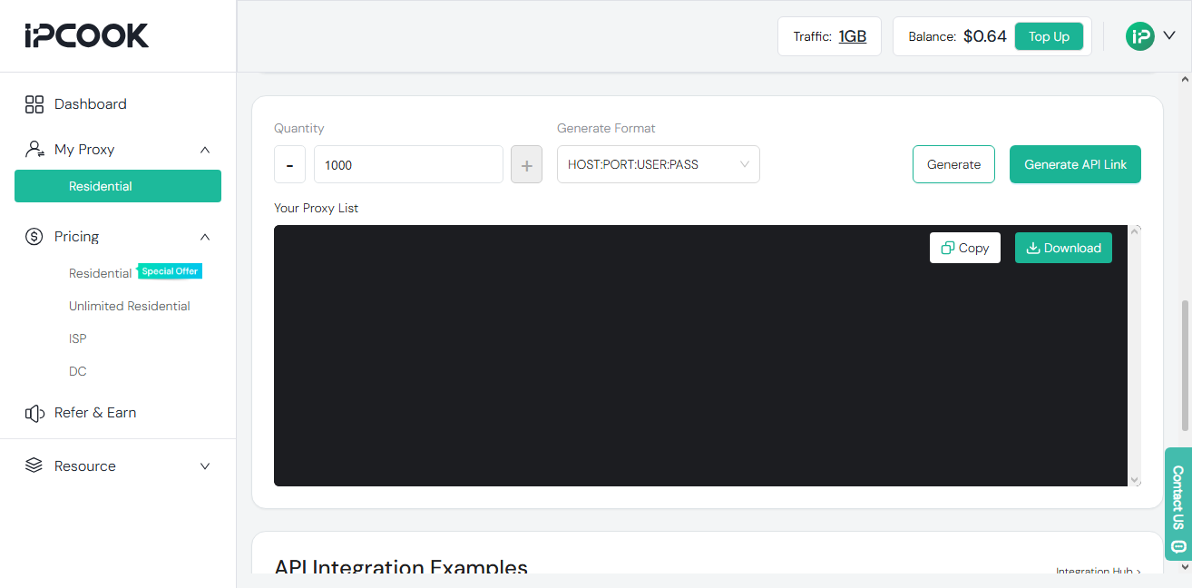Focus the Quantity input field
1192x588 pixels.
coord(408,164)
